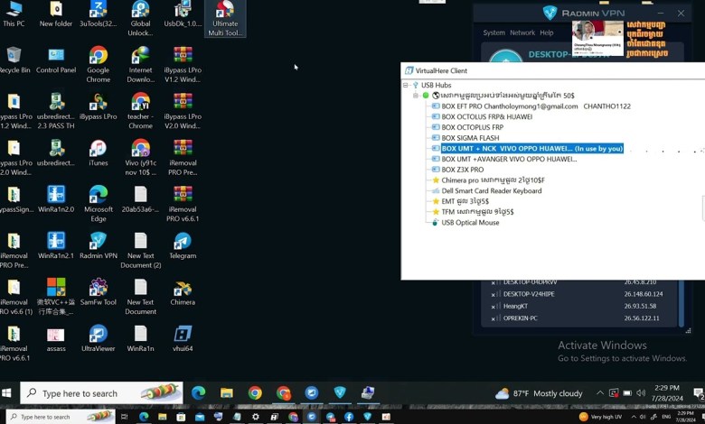Viewport: 705px width, 424px height.
Task: Open the Help menu in Radmin VPN
Action: [x=546, y=32]
